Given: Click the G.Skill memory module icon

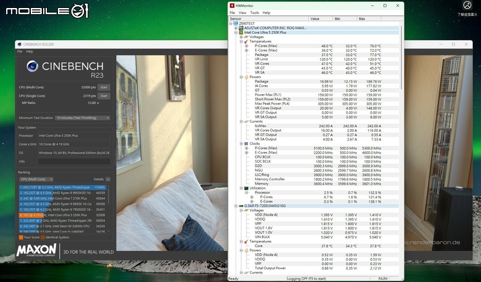Looking at the screenshot, I should tap(241, 206).
